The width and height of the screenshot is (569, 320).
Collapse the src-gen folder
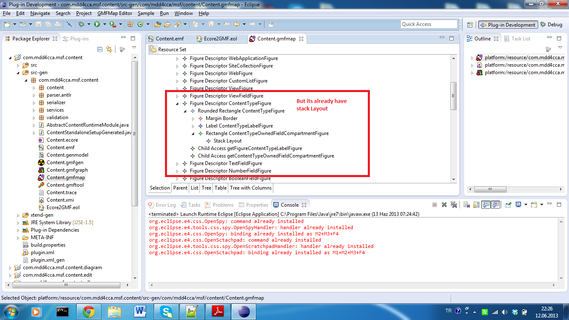tap(18, 72)
